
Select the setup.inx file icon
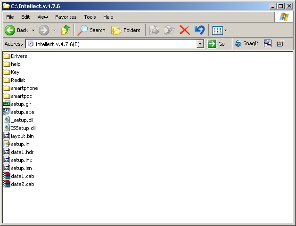pos(7,160)
